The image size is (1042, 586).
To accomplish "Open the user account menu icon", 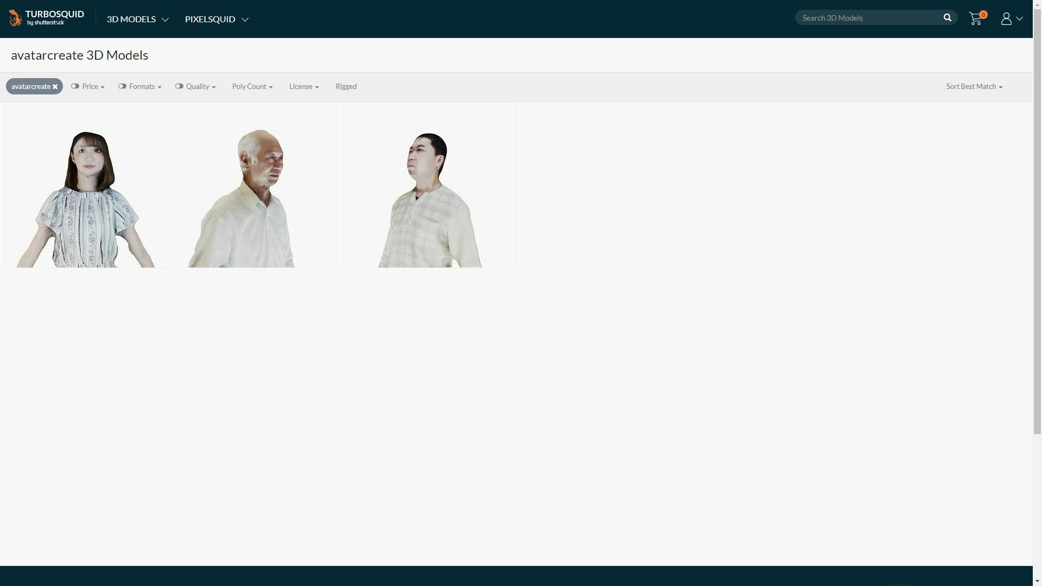I will pos(1007,19).
